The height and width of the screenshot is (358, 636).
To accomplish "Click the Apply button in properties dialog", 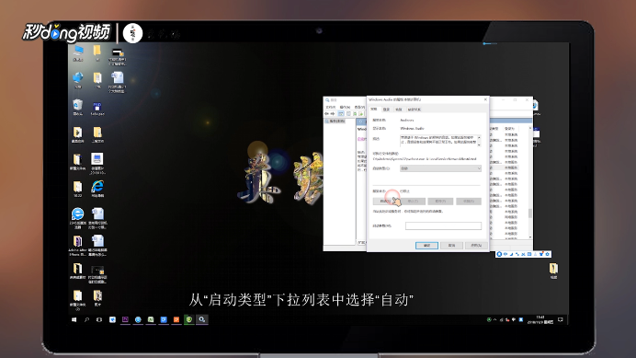I will point(476,246).
